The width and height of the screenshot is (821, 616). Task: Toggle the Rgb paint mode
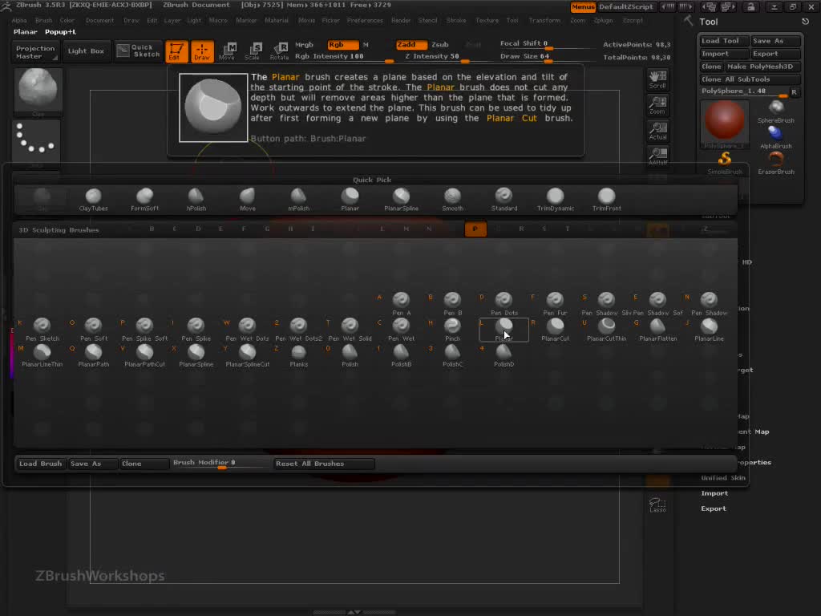coord(343,45)
